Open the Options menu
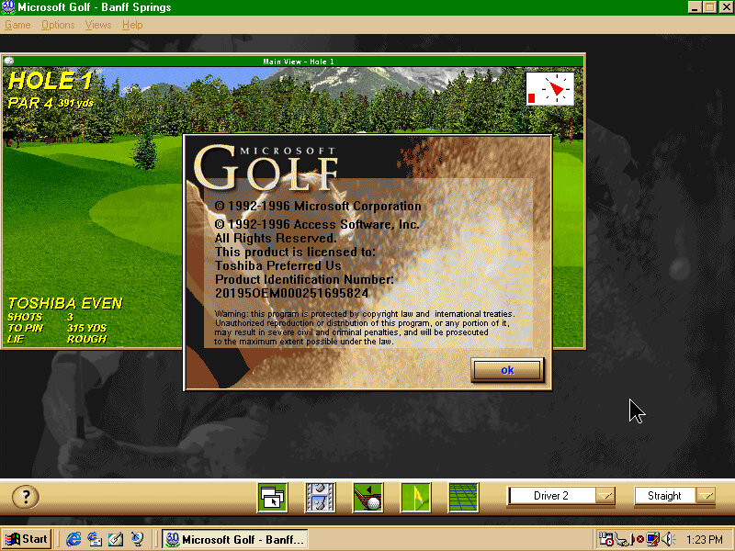Viewport: 735px width, 551px height. pos(58,25)
